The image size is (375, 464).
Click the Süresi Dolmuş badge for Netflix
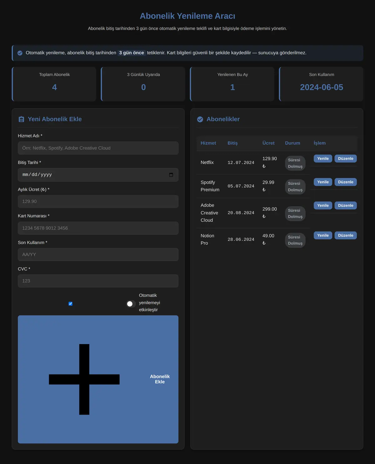pos(295,163)
